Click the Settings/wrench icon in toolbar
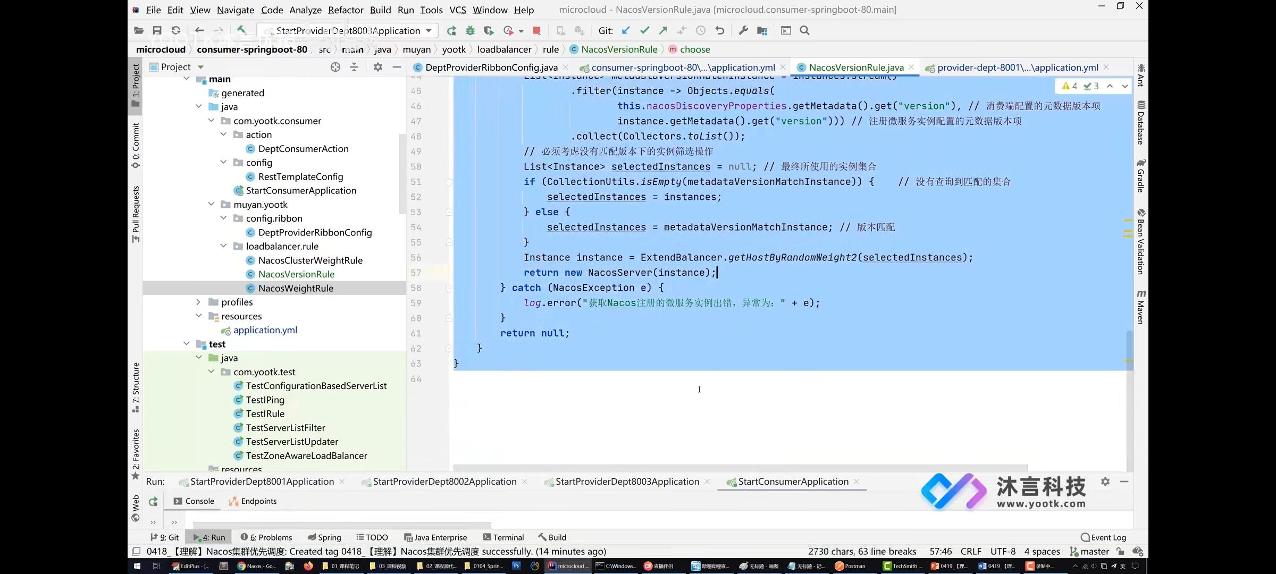 tap(742, 30)
